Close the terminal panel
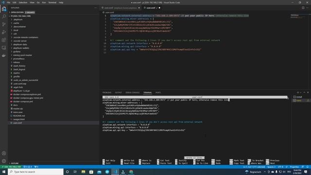Screen dimensions: 311x175 [x=308, y=92]
